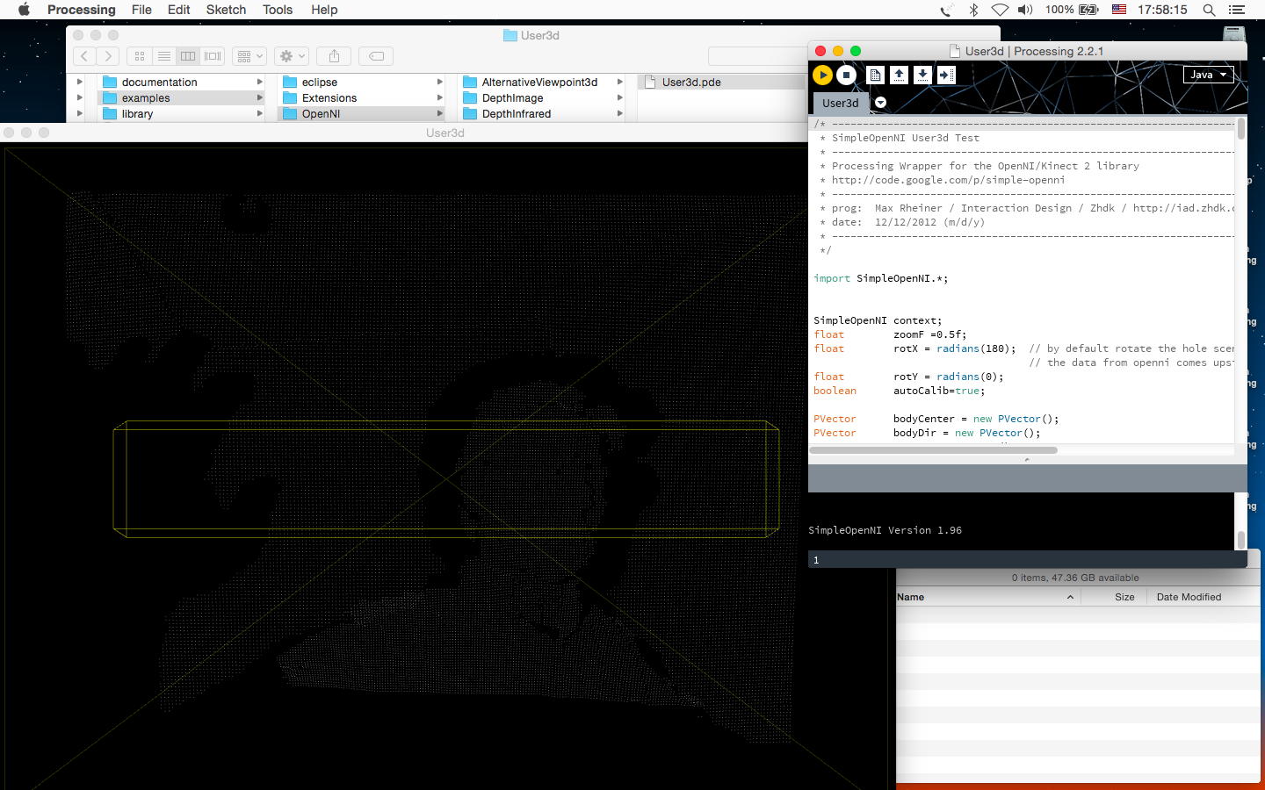Click the Processing console scrollbar
The width and height of the screenshot is (1265, 790).
pos(1240,540)
